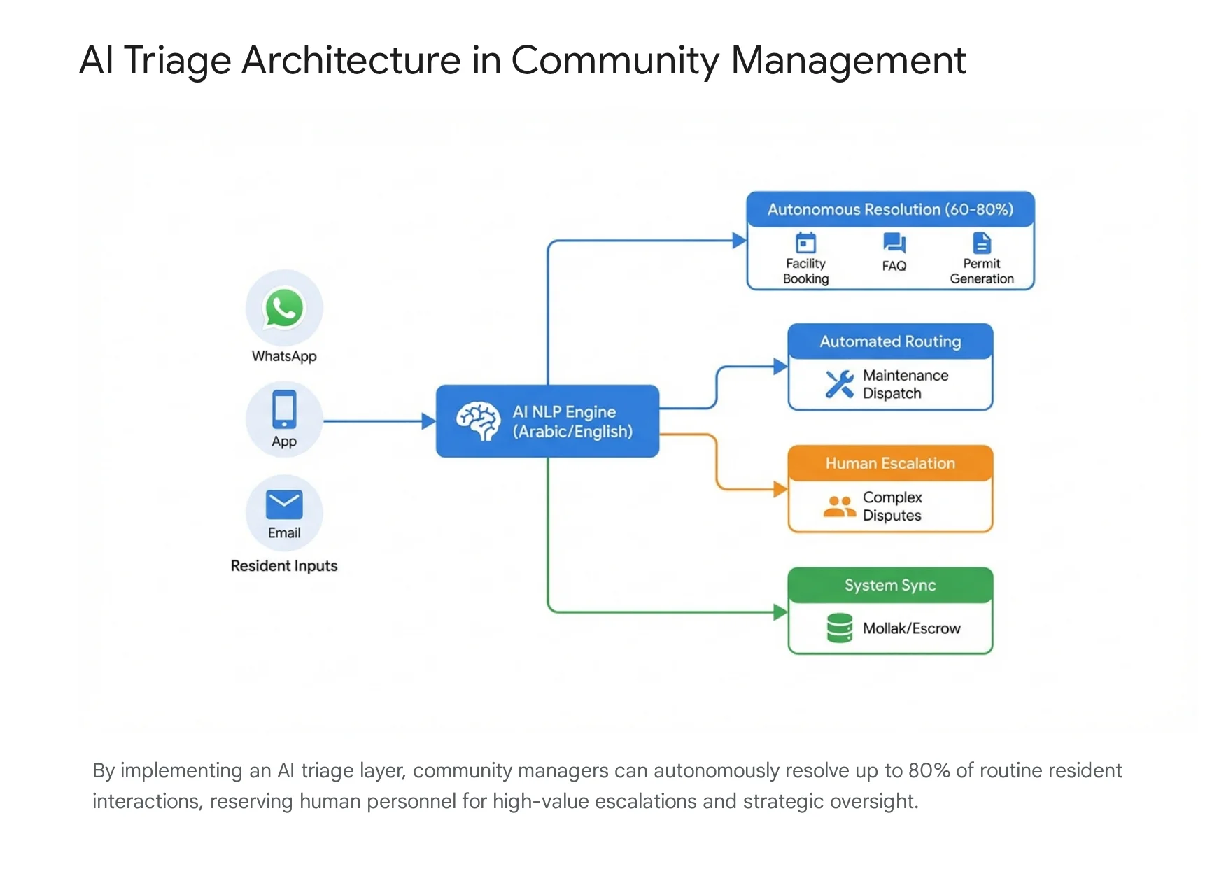
Task: Click the AI Triage Architecture slide title
Action: click(x=522, y=60)
